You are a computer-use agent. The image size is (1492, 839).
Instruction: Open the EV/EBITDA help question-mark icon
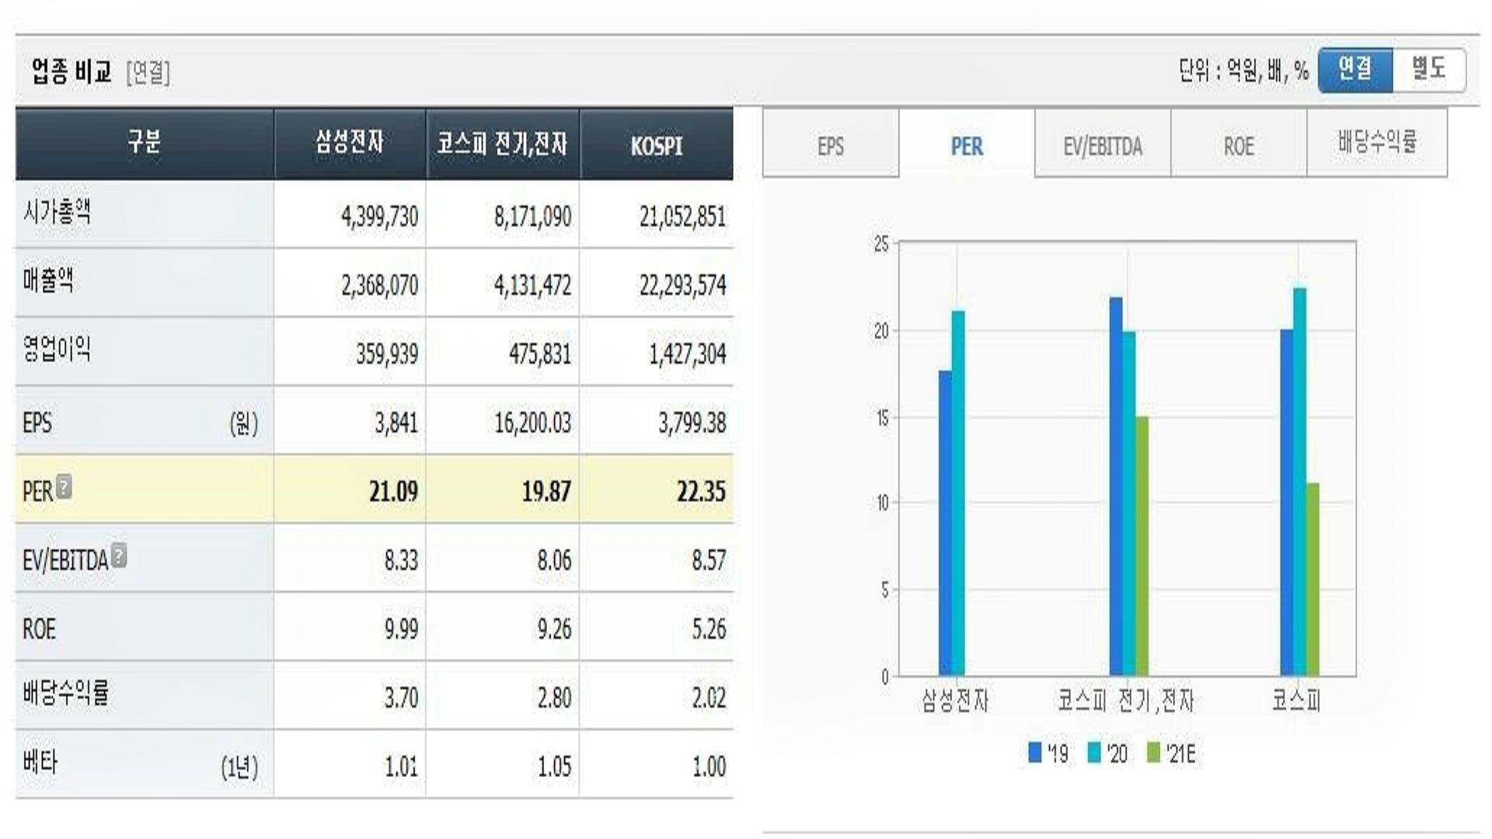[119, 555]
